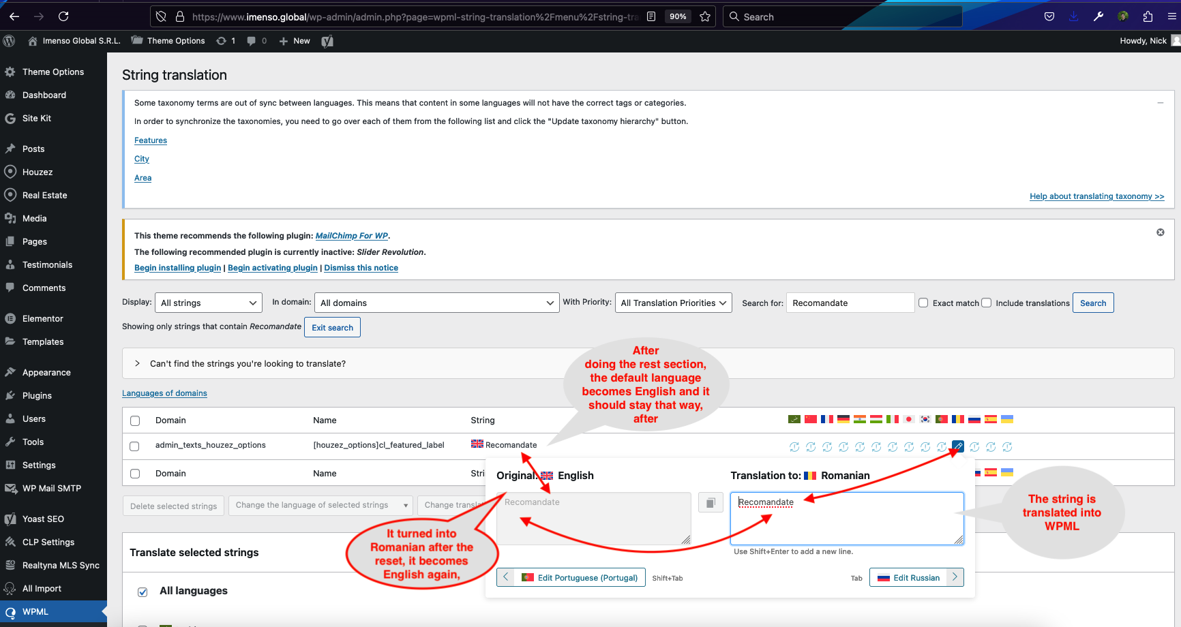Click the Exit search button

(x=332, y=327)
